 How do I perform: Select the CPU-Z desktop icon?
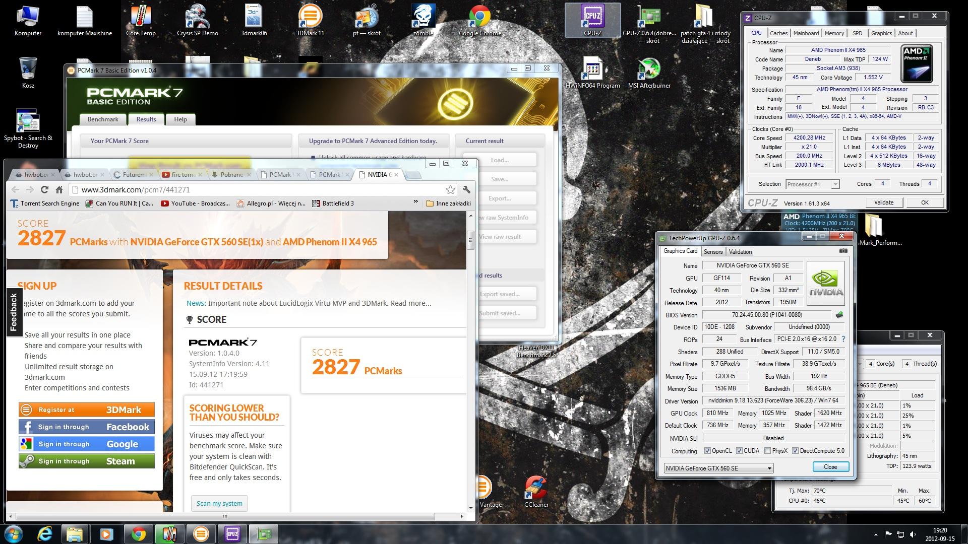pyautogui.click(x=592, y=21)
